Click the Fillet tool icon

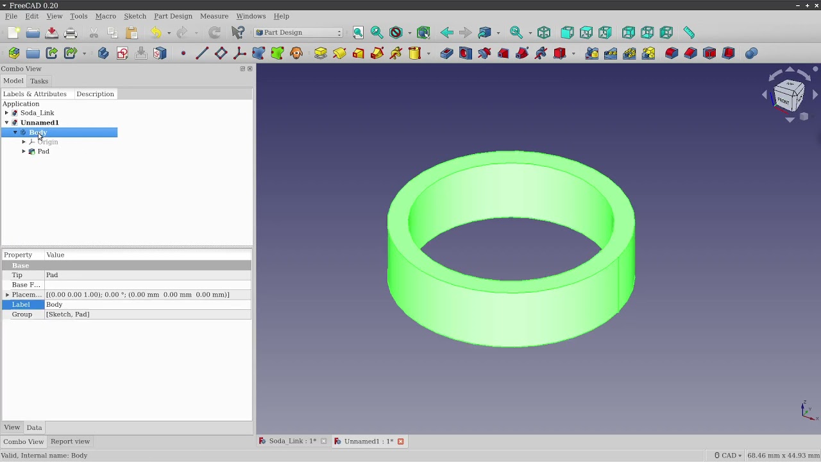click(672, 53)
